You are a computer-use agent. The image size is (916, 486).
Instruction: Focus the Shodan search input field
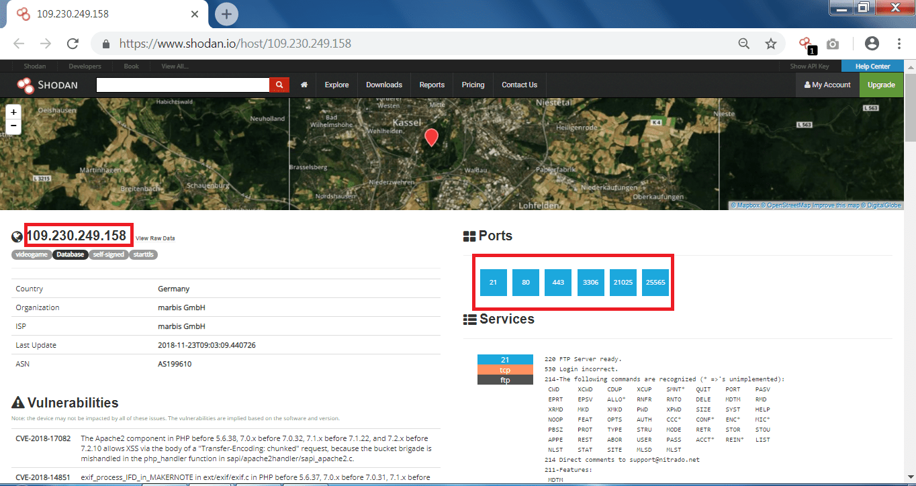183,85
